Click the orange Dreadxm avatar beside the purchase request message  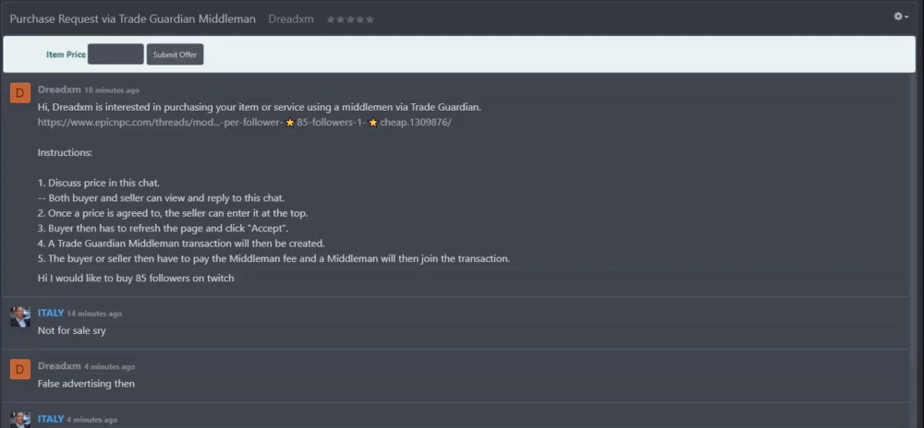pos(20,93)
